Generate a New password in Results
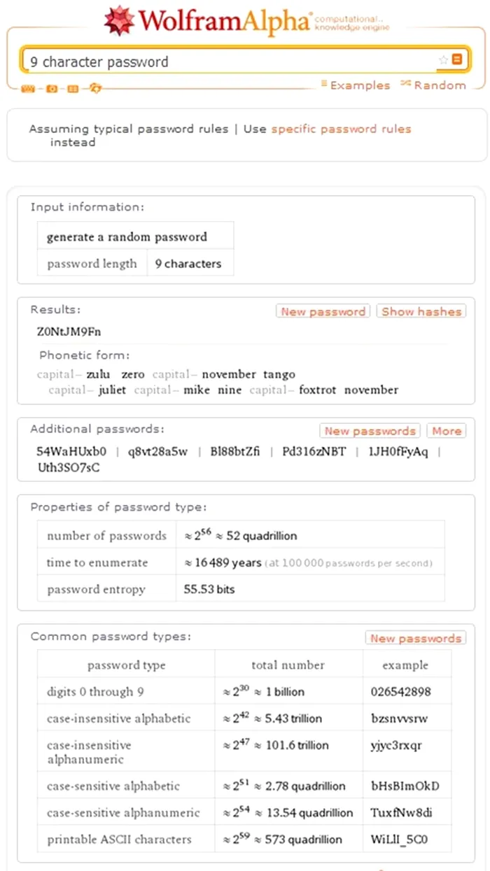Image resolution: width=490 pixels, height=871 pixels. [323, 311]
